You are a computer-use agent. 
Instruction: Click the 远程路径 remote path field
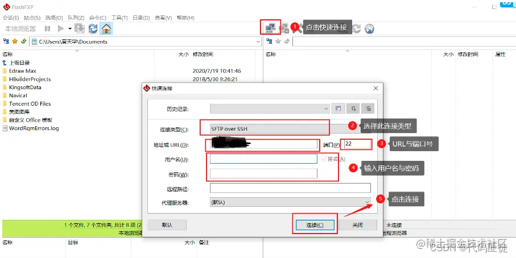(290, 188)
